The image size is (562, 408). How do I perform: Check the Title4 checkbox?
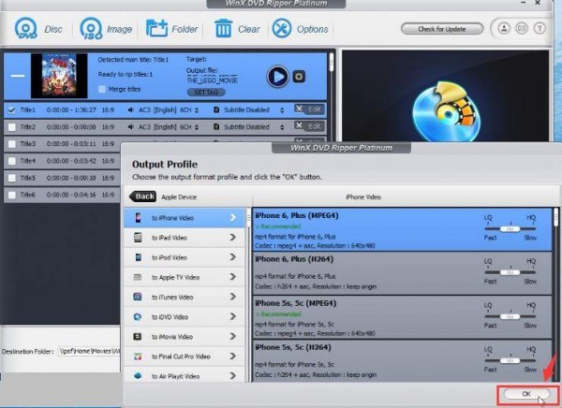(x=12, y=161)
